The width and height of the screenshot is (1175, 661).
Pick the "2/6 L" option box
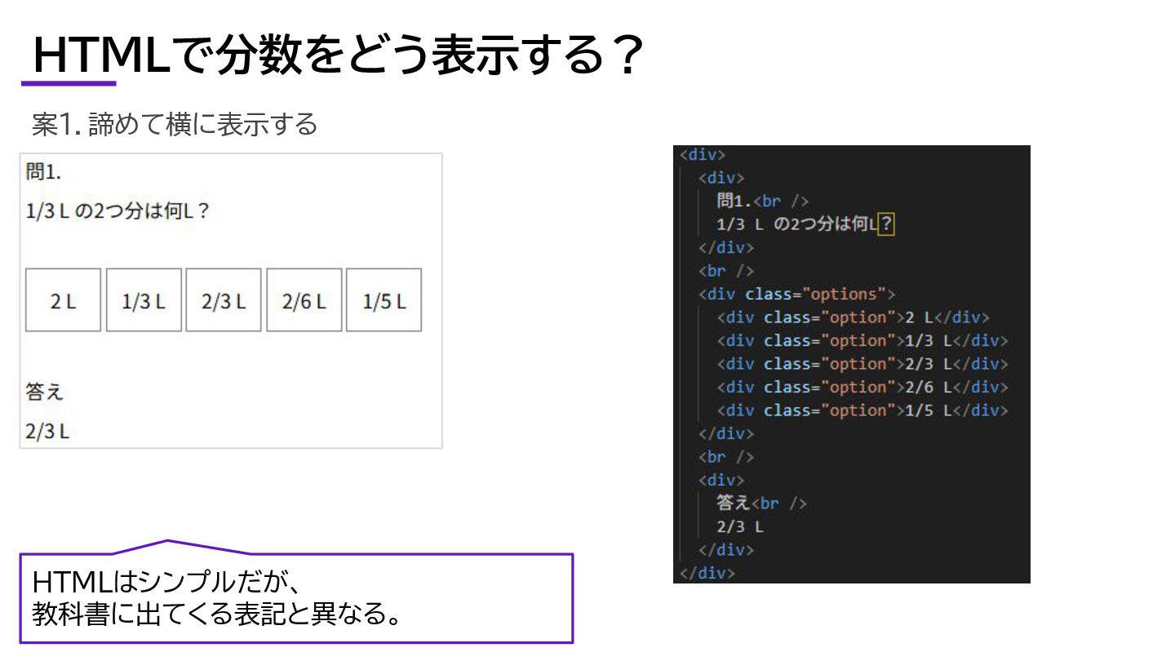(x=304, y=300)
